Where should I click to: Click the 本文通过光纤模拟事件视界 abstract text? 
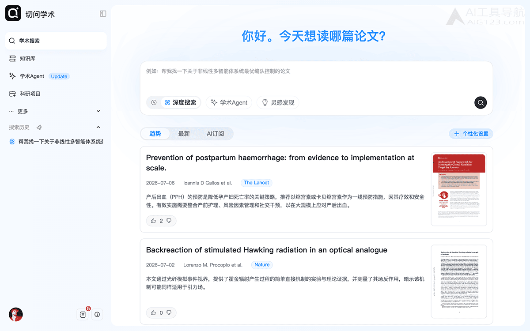coord(285,283)
